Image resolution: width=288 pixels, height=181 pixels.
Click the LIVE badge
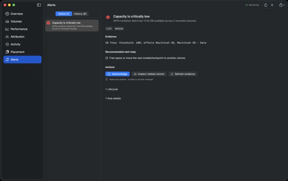click(x=109, y=29)
